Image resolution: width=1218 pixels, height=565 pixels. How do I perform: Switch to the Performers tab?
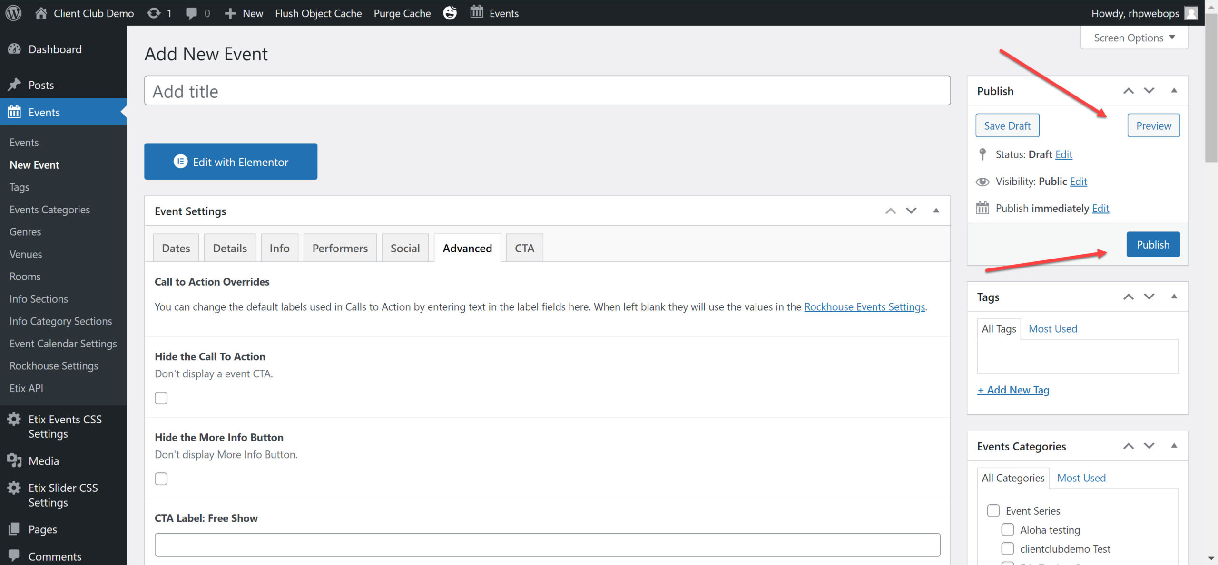(x=340, y=248)
